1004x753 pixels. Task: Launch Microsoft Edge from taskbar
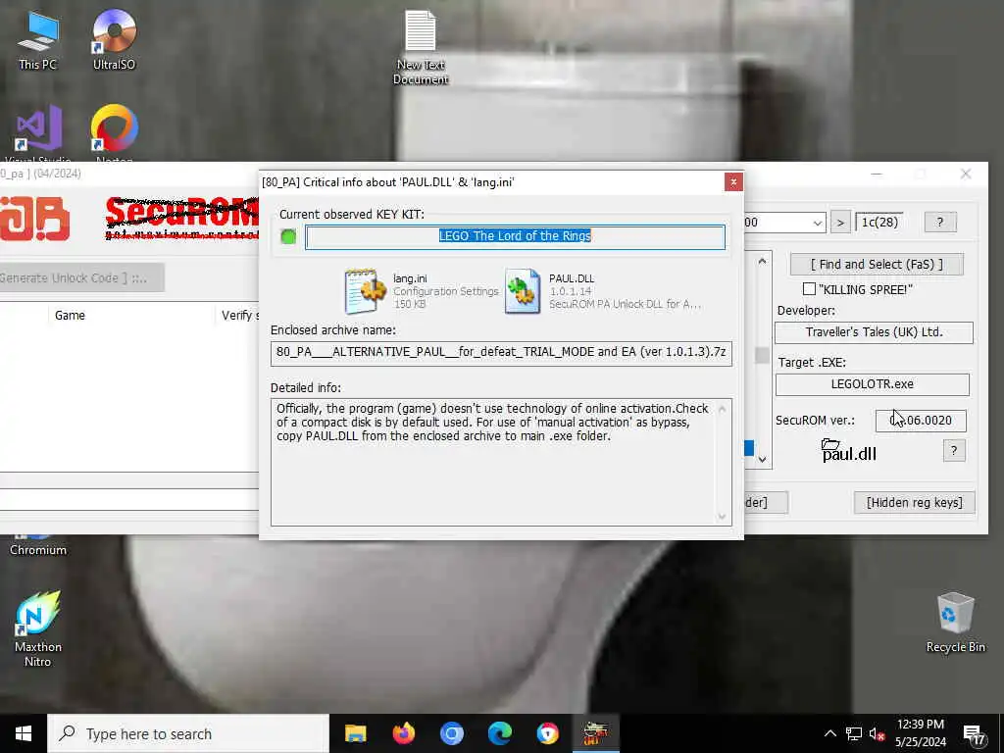[x=499, y=733]
